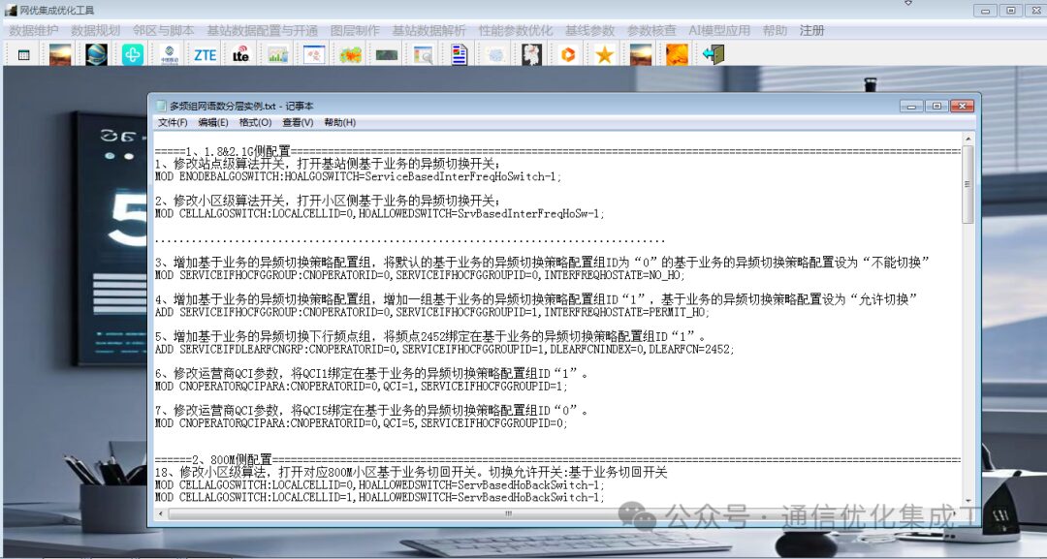Click the 'ADD SERVICEIFDLEARFCNGRP' command line
Viewport: 1047px width, 559px height.
click(444, 349)
